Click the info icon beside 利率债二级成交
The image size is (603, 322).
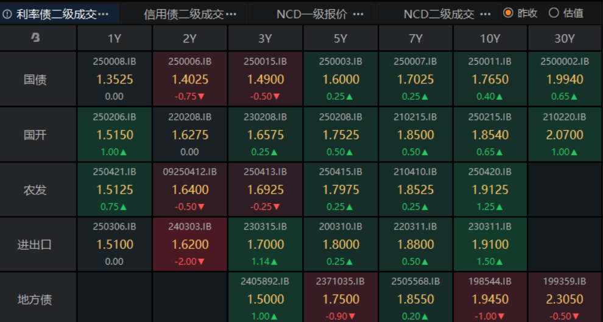pyautogui.click(x=7, y=13)
